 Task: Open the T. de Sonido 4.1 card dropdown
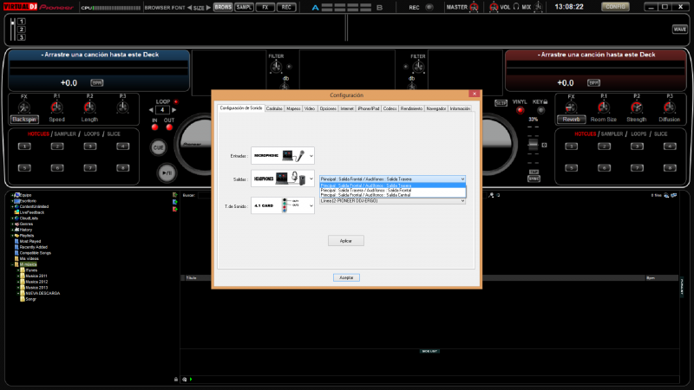pos(283,205)
